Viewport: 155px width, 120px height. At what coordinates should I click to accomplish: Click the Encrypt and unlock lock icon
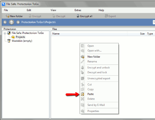83,67
